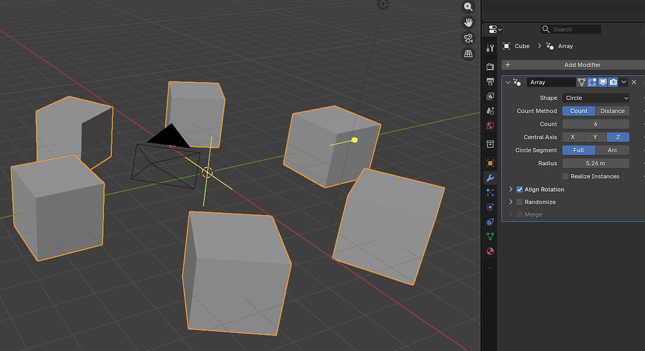Toggle the modifier On Cage option
Viewport: 645px width, 351px height.
click(x=581, y=83)
